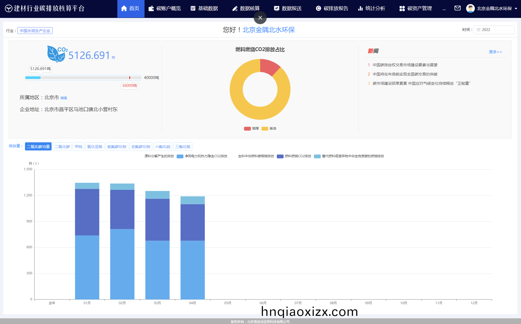Click the 数据报送 chart icon
Viewport: 521px width, 324px height.
tap(277, 8)
